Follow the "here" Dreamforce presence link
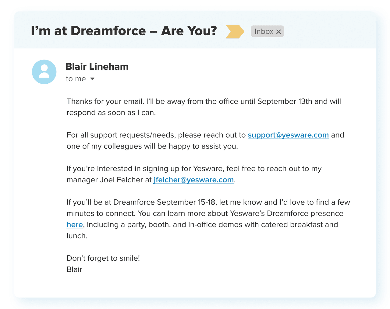This screenshot has width=390, height=309. [x=75, y=225]
